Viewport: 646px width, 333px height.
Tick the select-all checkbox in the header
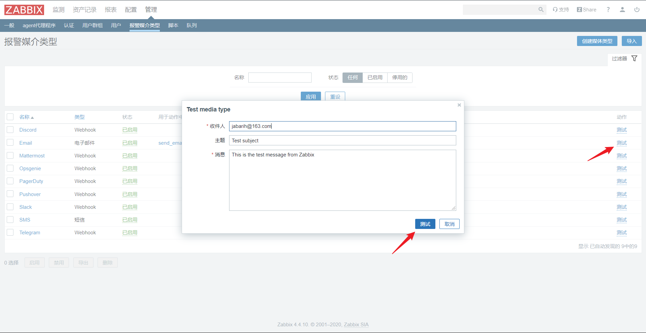point(10,117)
